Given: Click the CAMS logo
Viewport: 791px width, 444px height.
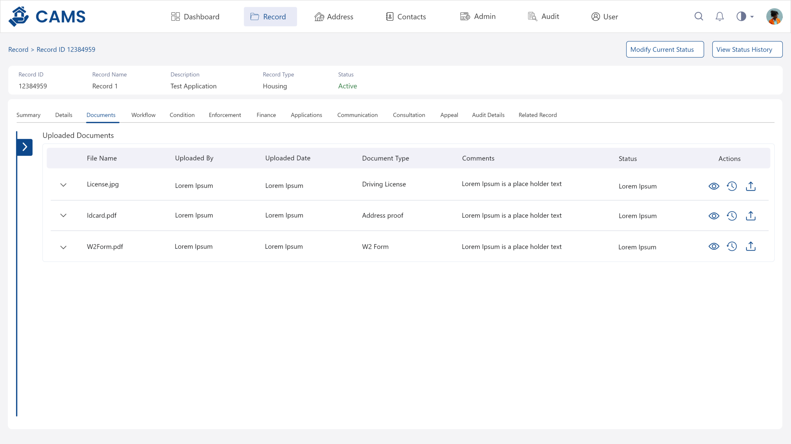Looking at the screenshot, I should coord(47,16).
